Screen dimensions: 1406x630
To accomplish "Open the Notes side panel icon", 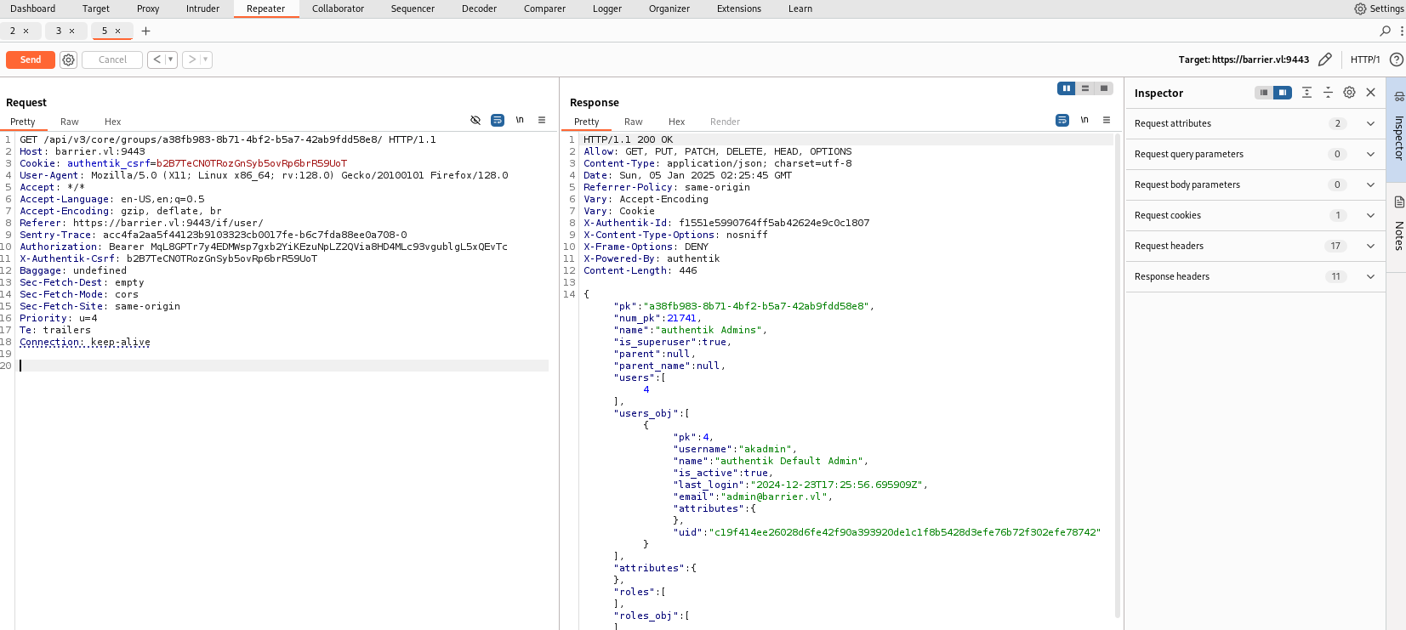I will 1399,202.
